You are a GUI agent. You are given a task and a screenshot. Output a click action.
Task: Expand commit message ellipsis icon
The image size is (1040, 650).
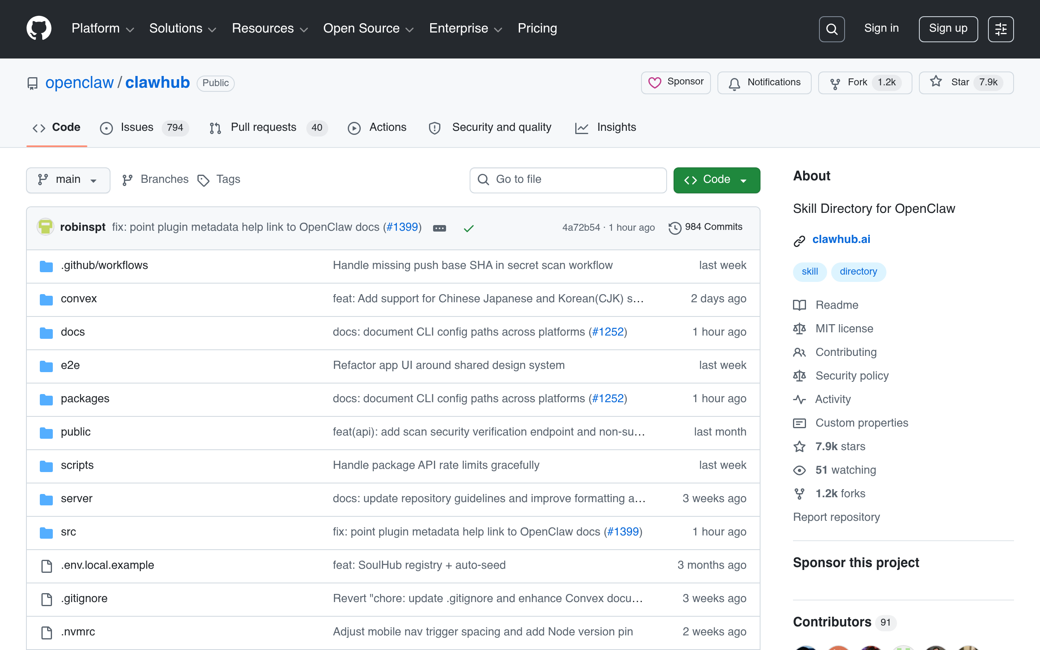(x=439, y=228)
